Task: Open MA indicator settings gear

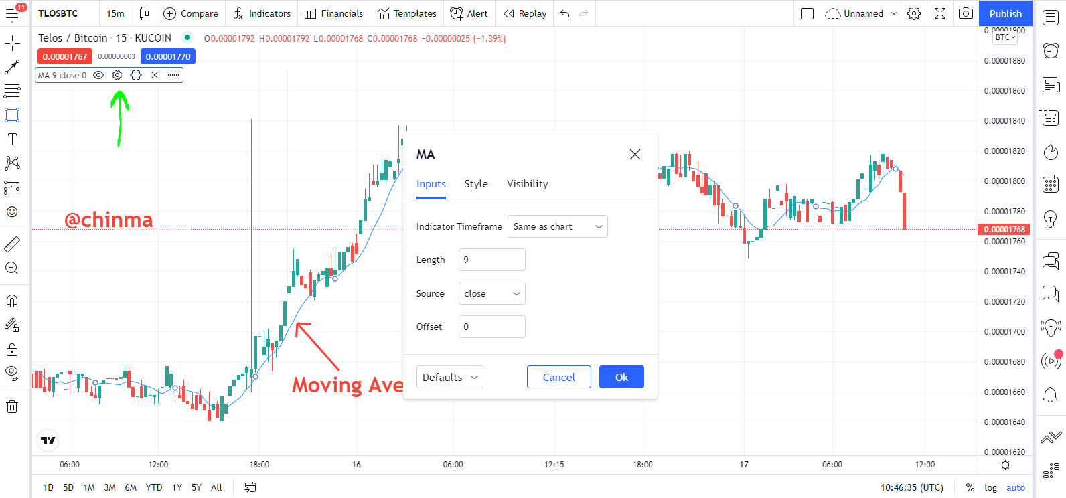Action: click(117, 75)
